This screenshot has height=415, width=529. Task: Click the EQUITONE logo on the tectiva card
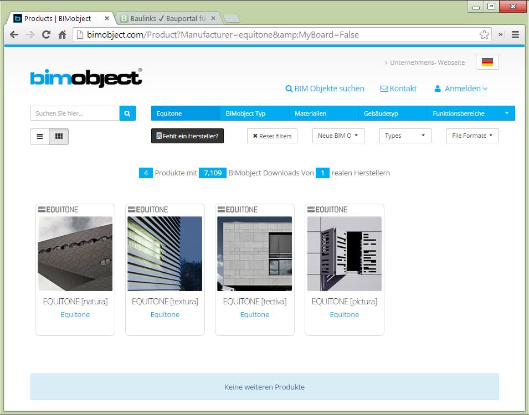coord(238,210)
